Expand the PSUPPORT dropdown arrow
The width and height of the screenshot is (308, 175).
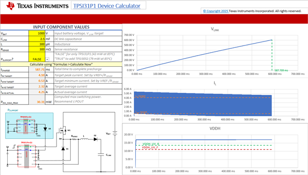[x=47, y=59]
